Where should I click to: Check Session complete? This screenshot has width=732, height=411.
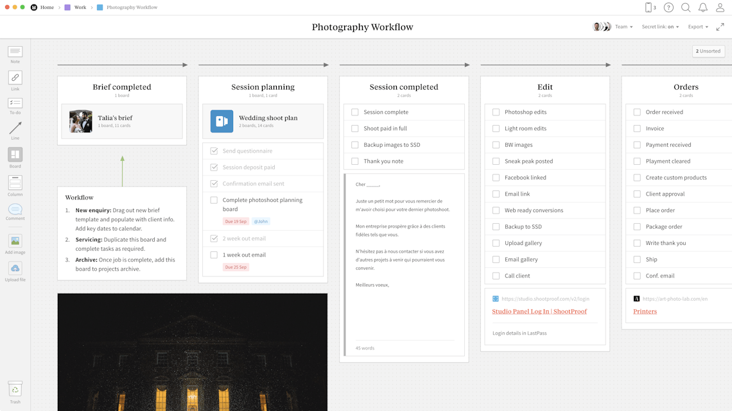click(x=355, y=112)
